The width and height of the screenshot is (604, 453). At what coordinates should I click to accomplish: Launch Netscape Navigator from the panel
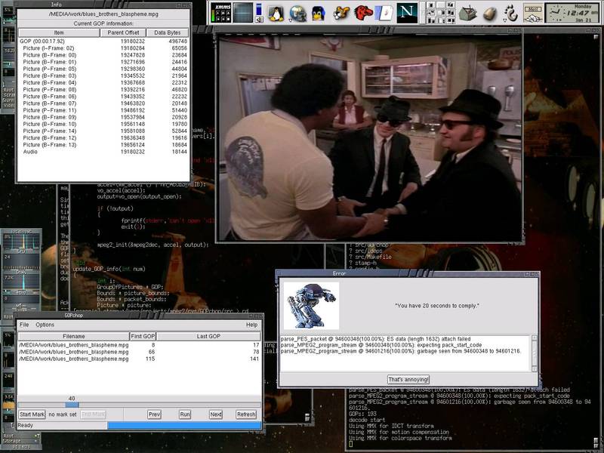407,13
